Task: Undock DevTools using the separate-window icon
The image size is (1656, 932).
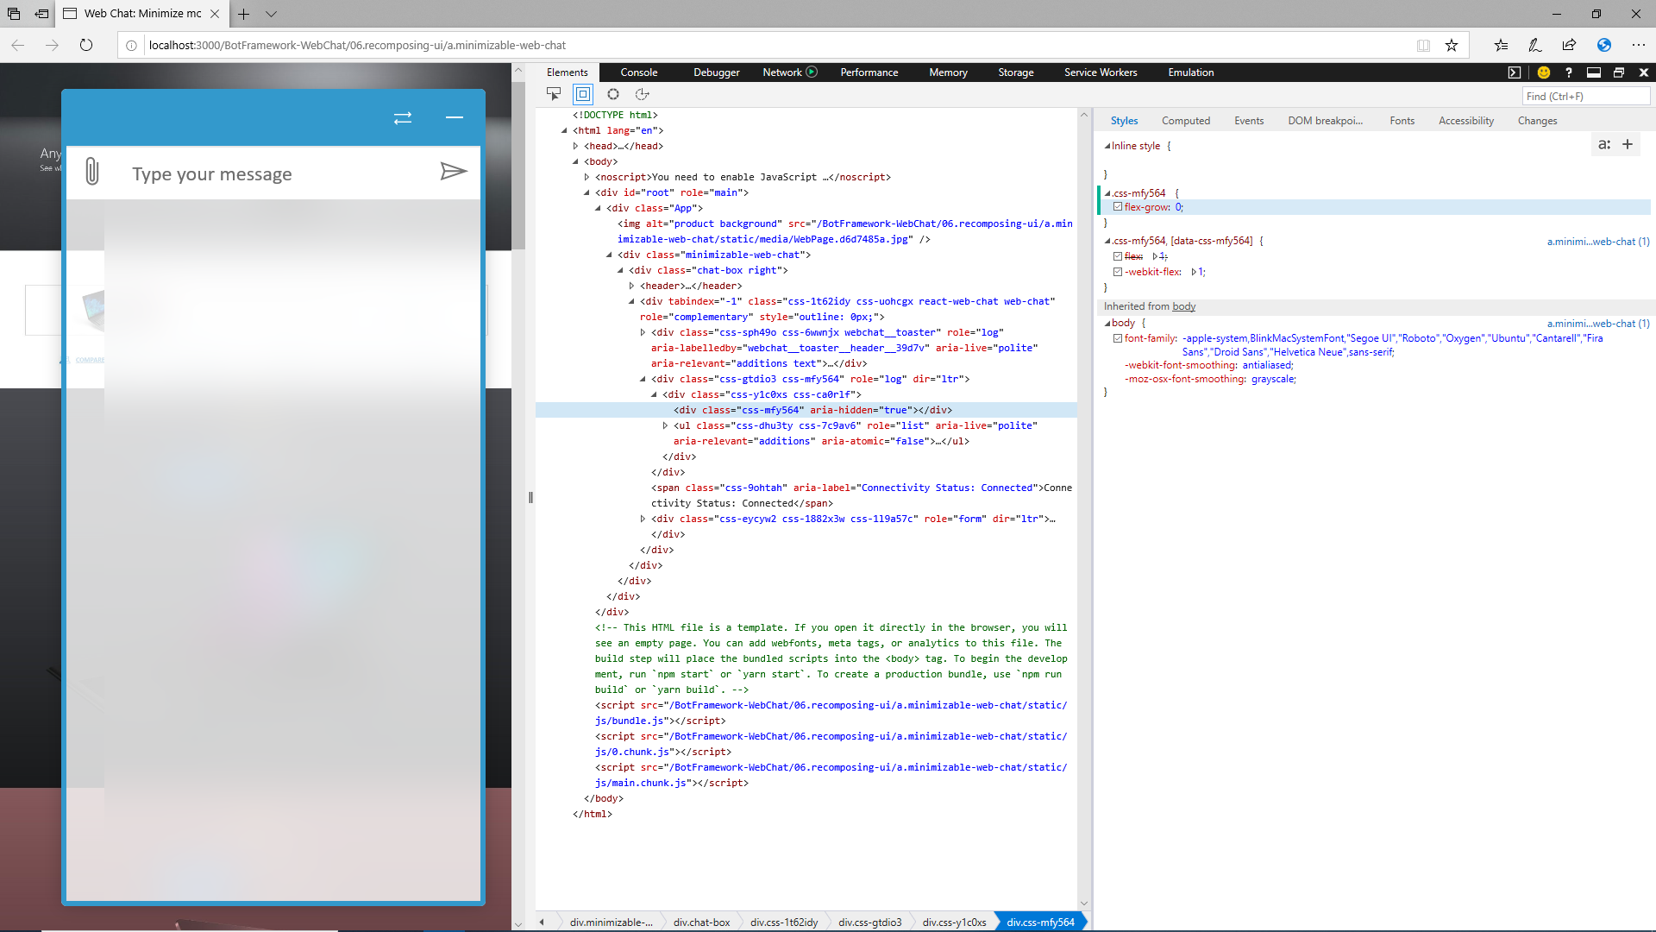Action: (x=1620, y=72)
